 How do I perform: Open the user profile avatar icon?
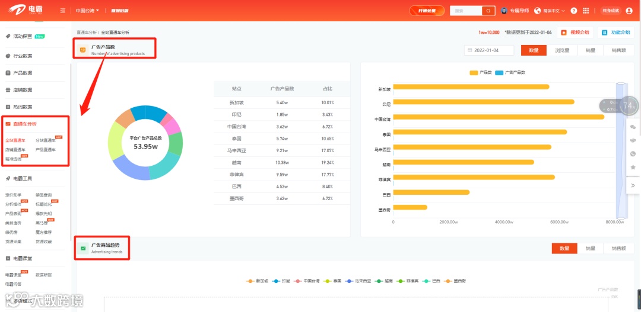pos(629,11)
